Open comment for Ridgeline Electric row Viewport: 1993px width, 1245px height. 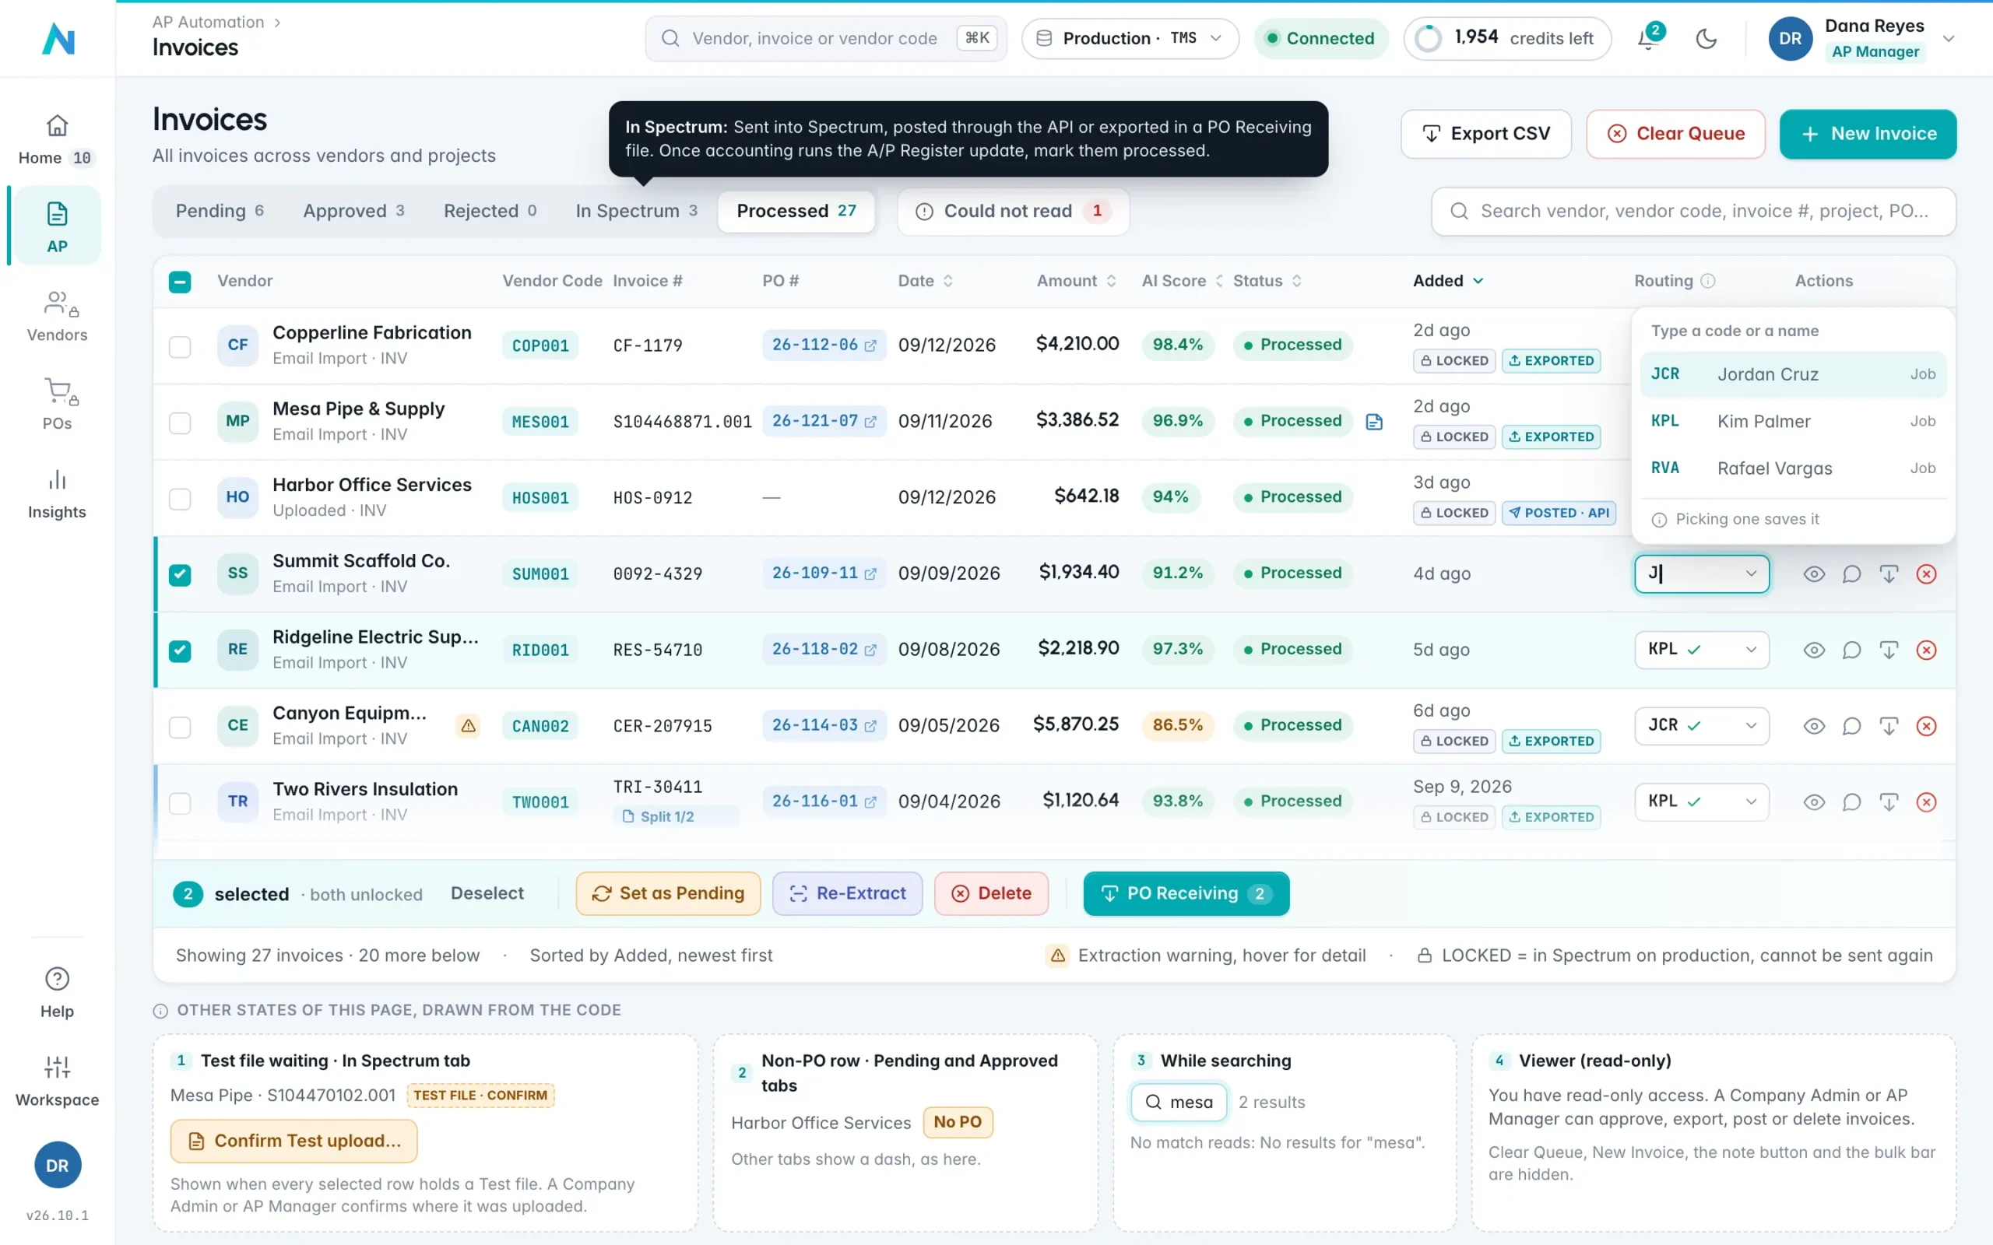[x=1851, y=650]
